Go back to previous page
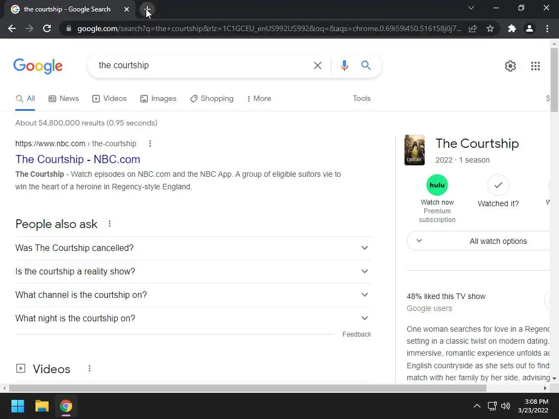Viewport: 559px width, 419px height. point(12,28)
